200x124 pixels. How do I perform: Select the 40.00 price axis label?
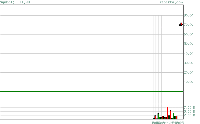[188, 53]
